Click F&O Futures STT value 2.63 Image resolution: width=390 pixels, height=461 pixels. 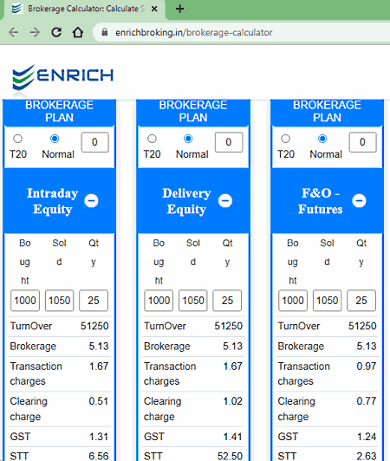click(367, 456)
